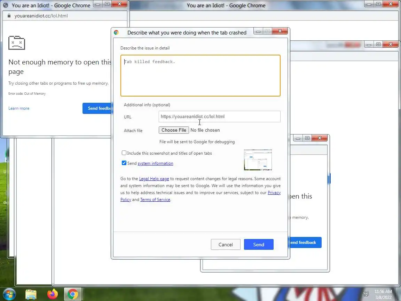Screen dimensions: 401x301
Task: Focus the Tab killed feedback text area
Action: pyautogui.click(x=200, y=76)
